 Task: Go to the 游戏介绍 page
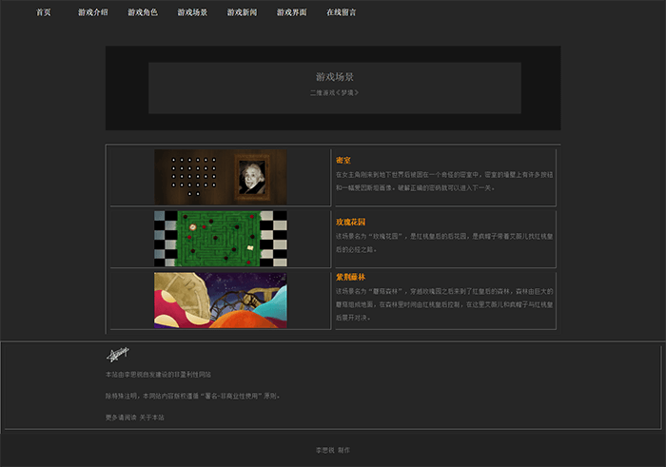click(x=93, y=13)
